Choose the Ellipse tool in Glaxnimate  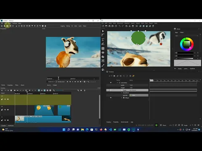[x=103, y=52]
